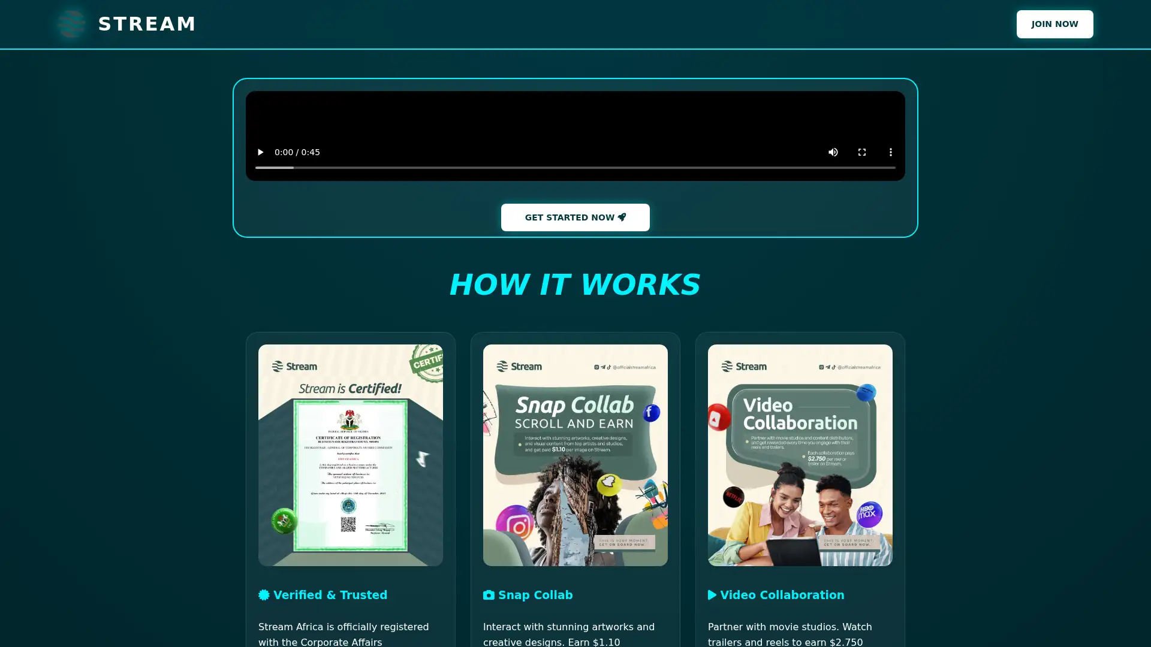The image size is (1151, 647).
Task: Click the badge icon beside Verified & Trusted
Action: (263, 595)
